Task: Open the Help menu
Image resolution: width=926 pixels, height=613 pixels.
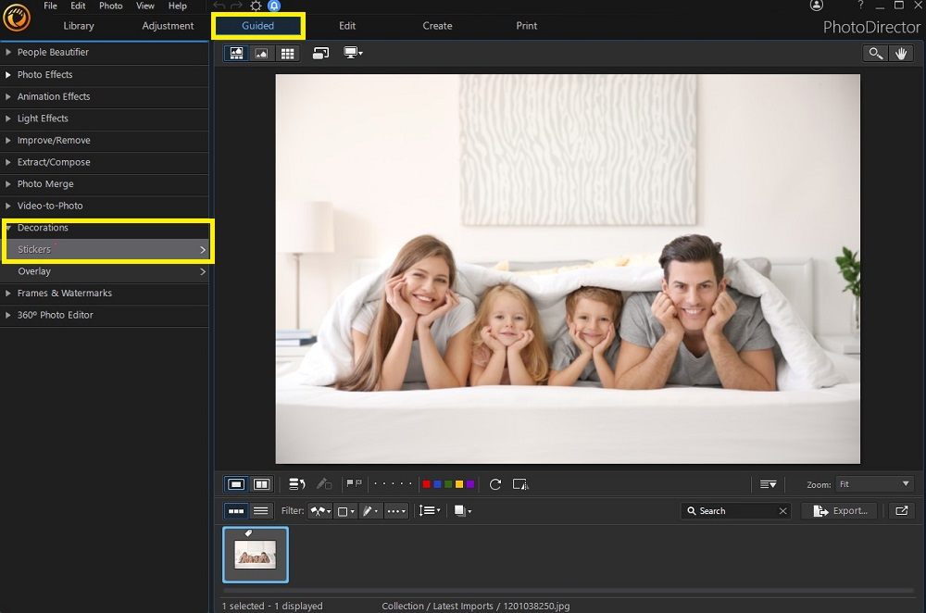Action: (x=178, y=6)
